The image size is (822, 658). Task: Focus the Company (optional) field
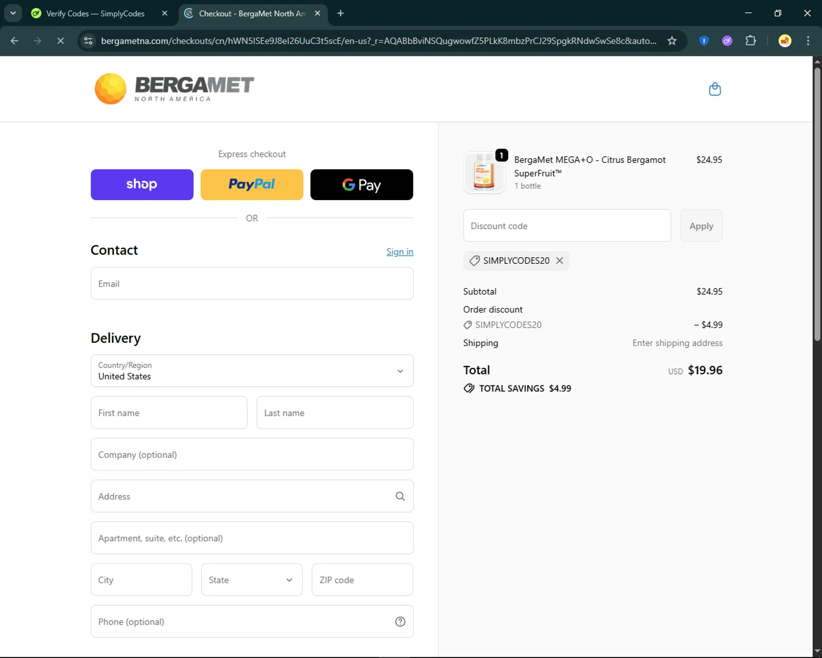point(252,454)
